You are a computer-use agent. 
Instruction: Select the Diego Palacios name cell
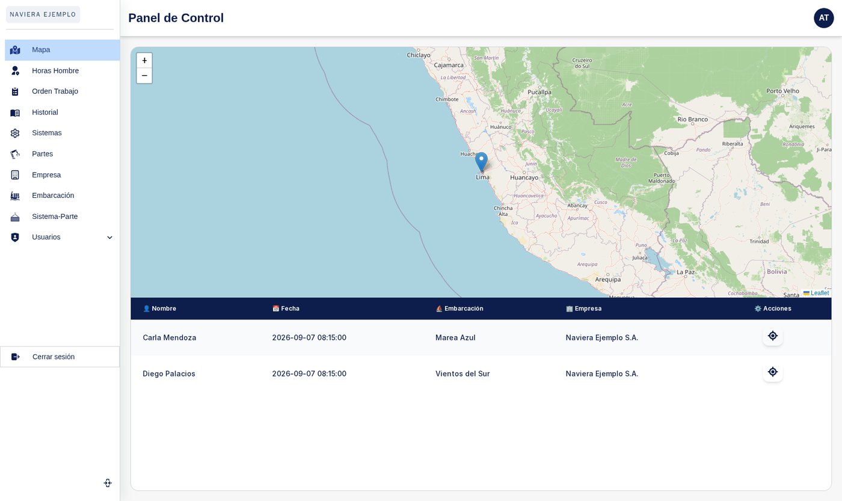click(169, 373)
